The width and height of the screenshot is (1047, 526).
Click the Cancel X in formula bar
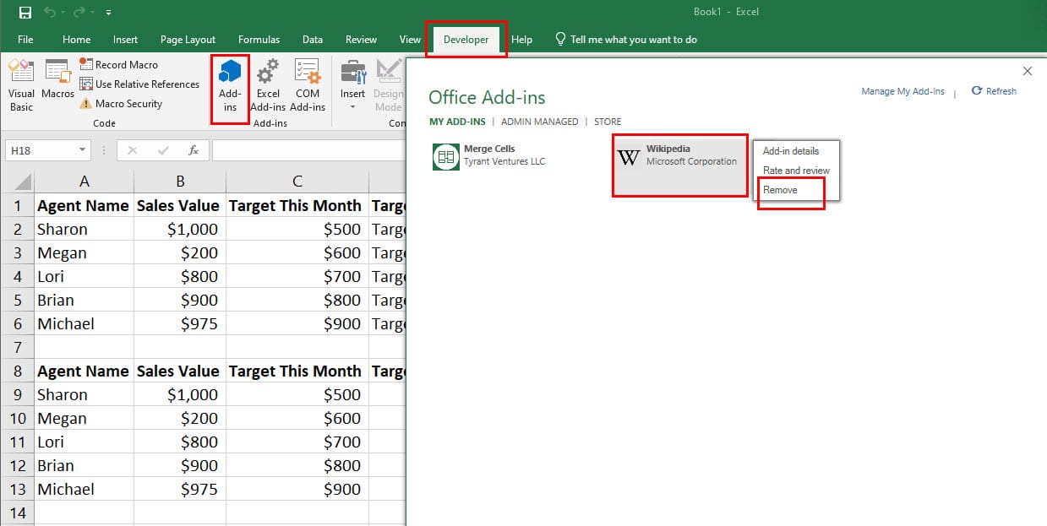coord(132,150)
